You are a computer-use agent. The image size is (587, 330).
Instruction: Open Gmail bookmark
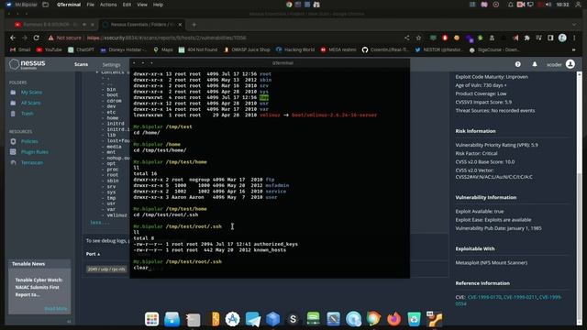20,49
